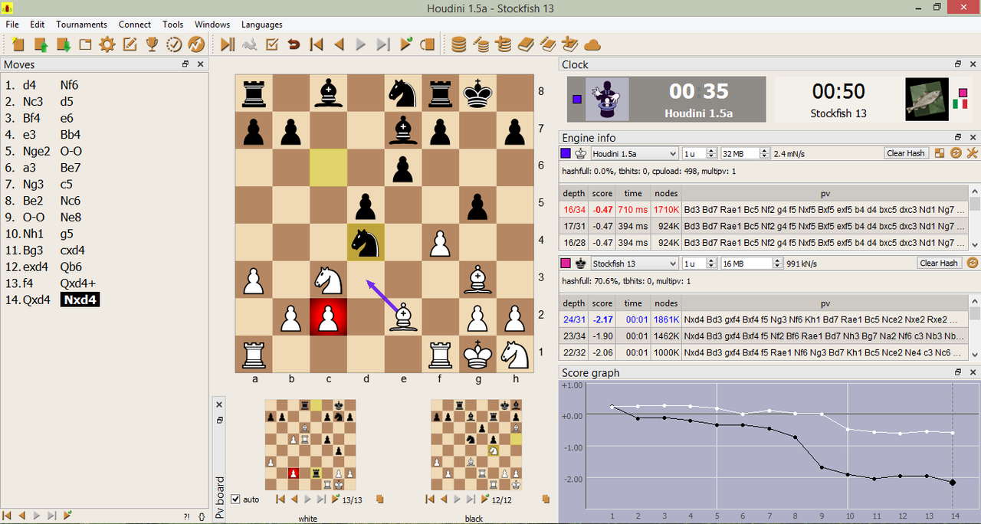This screenshot has width=981, height=524.
Task: Copy black pv board with copy icon
Action: pyautogui.click(x=546, y=499)
